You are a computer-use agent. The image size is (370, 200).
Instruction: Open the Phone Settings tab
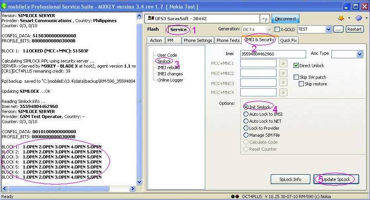tap(198, 40)
